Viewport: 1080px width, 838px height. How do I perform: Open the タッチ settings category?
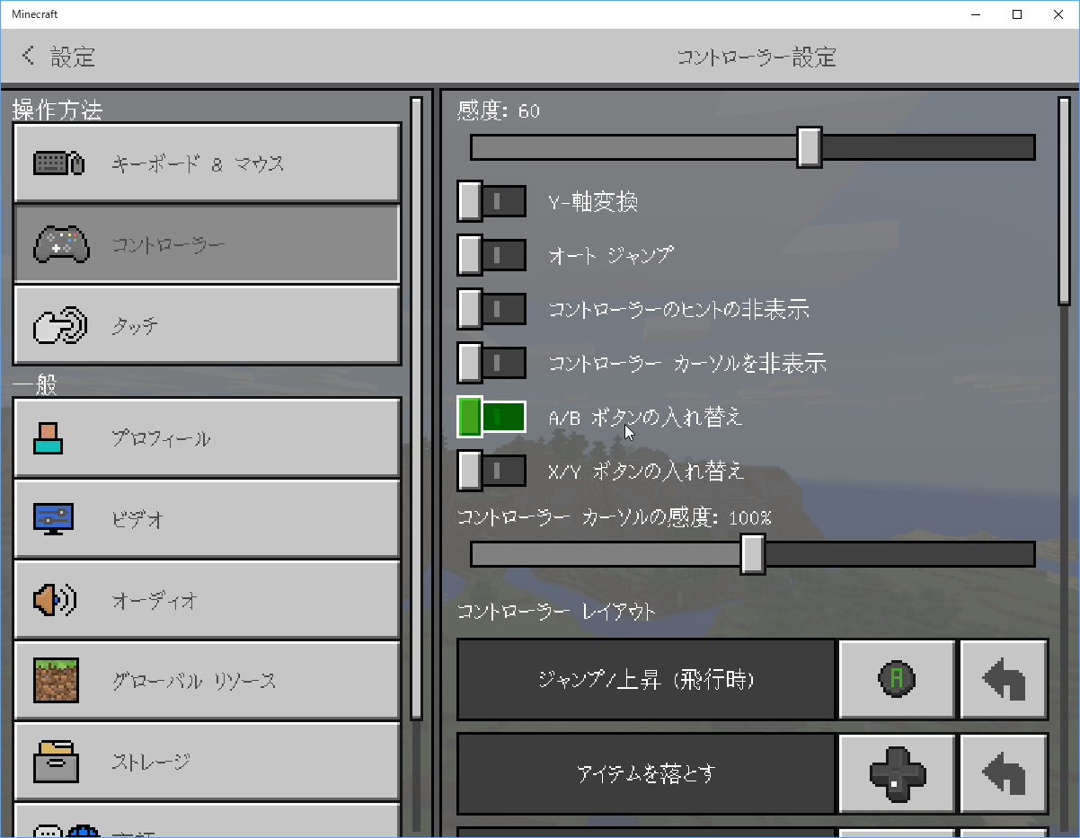[x=207, y=325]
